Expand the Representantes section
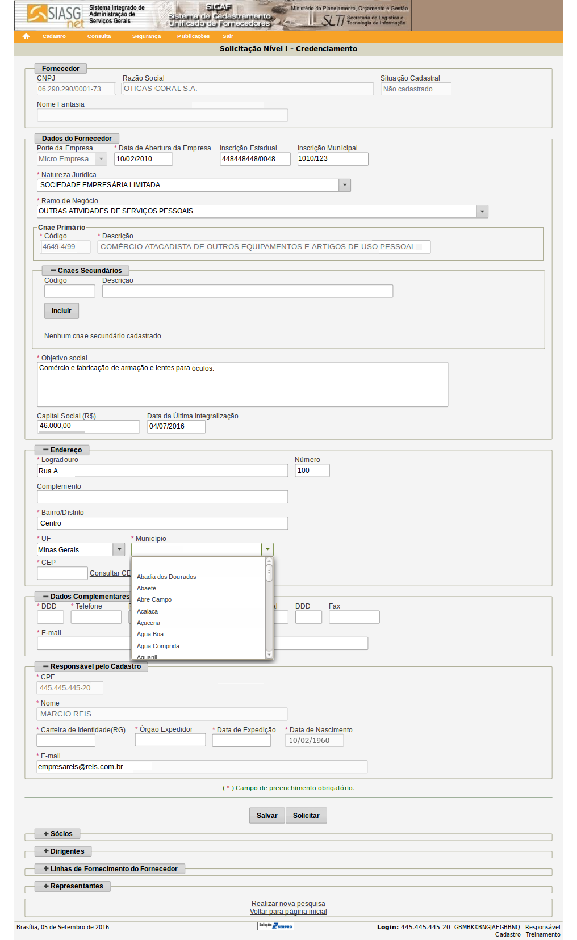 tap(73, 886)
